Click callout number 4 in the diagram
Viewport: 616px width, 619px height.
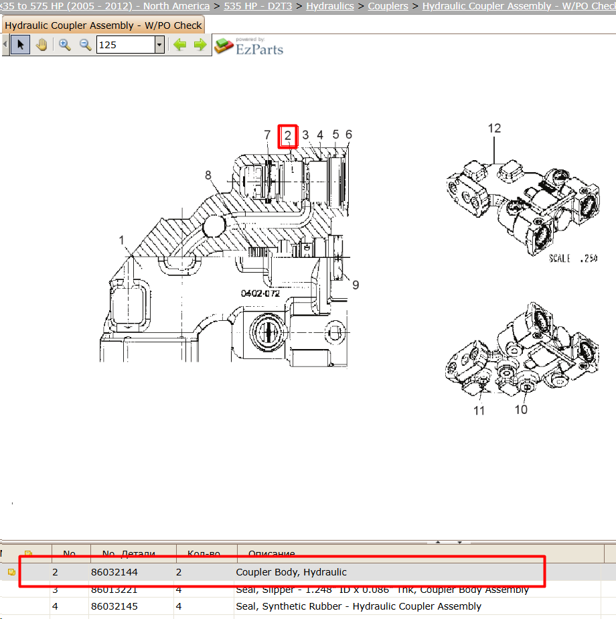pyautogui.click(x=320, y=135)
